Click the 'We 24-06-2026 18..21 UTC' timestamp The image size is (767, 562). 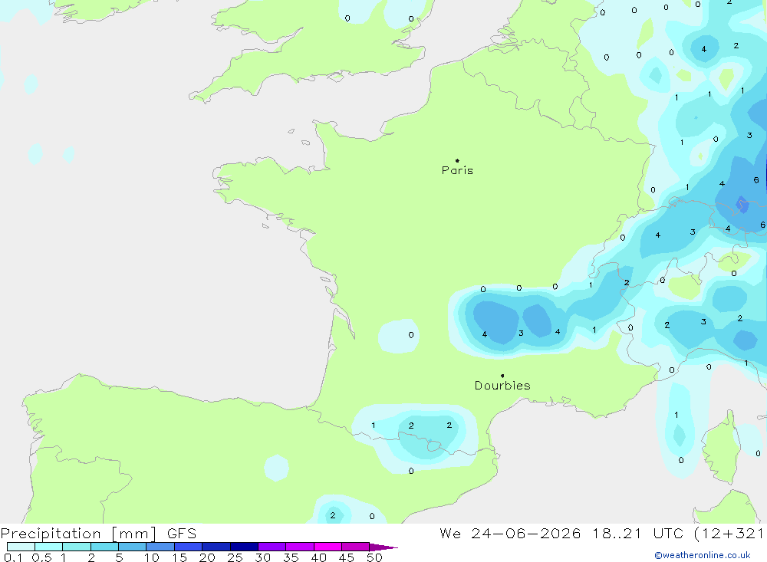561,533
